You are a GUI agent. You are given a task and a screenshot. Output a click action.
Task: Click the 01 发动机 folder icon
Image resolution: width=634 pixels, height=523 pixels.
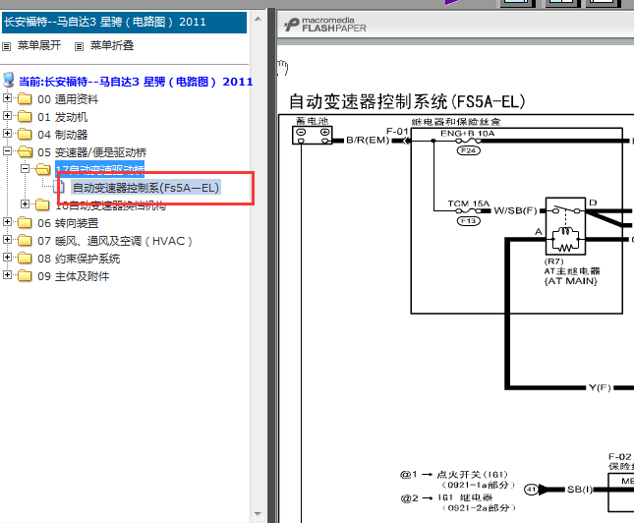[25, 116]
